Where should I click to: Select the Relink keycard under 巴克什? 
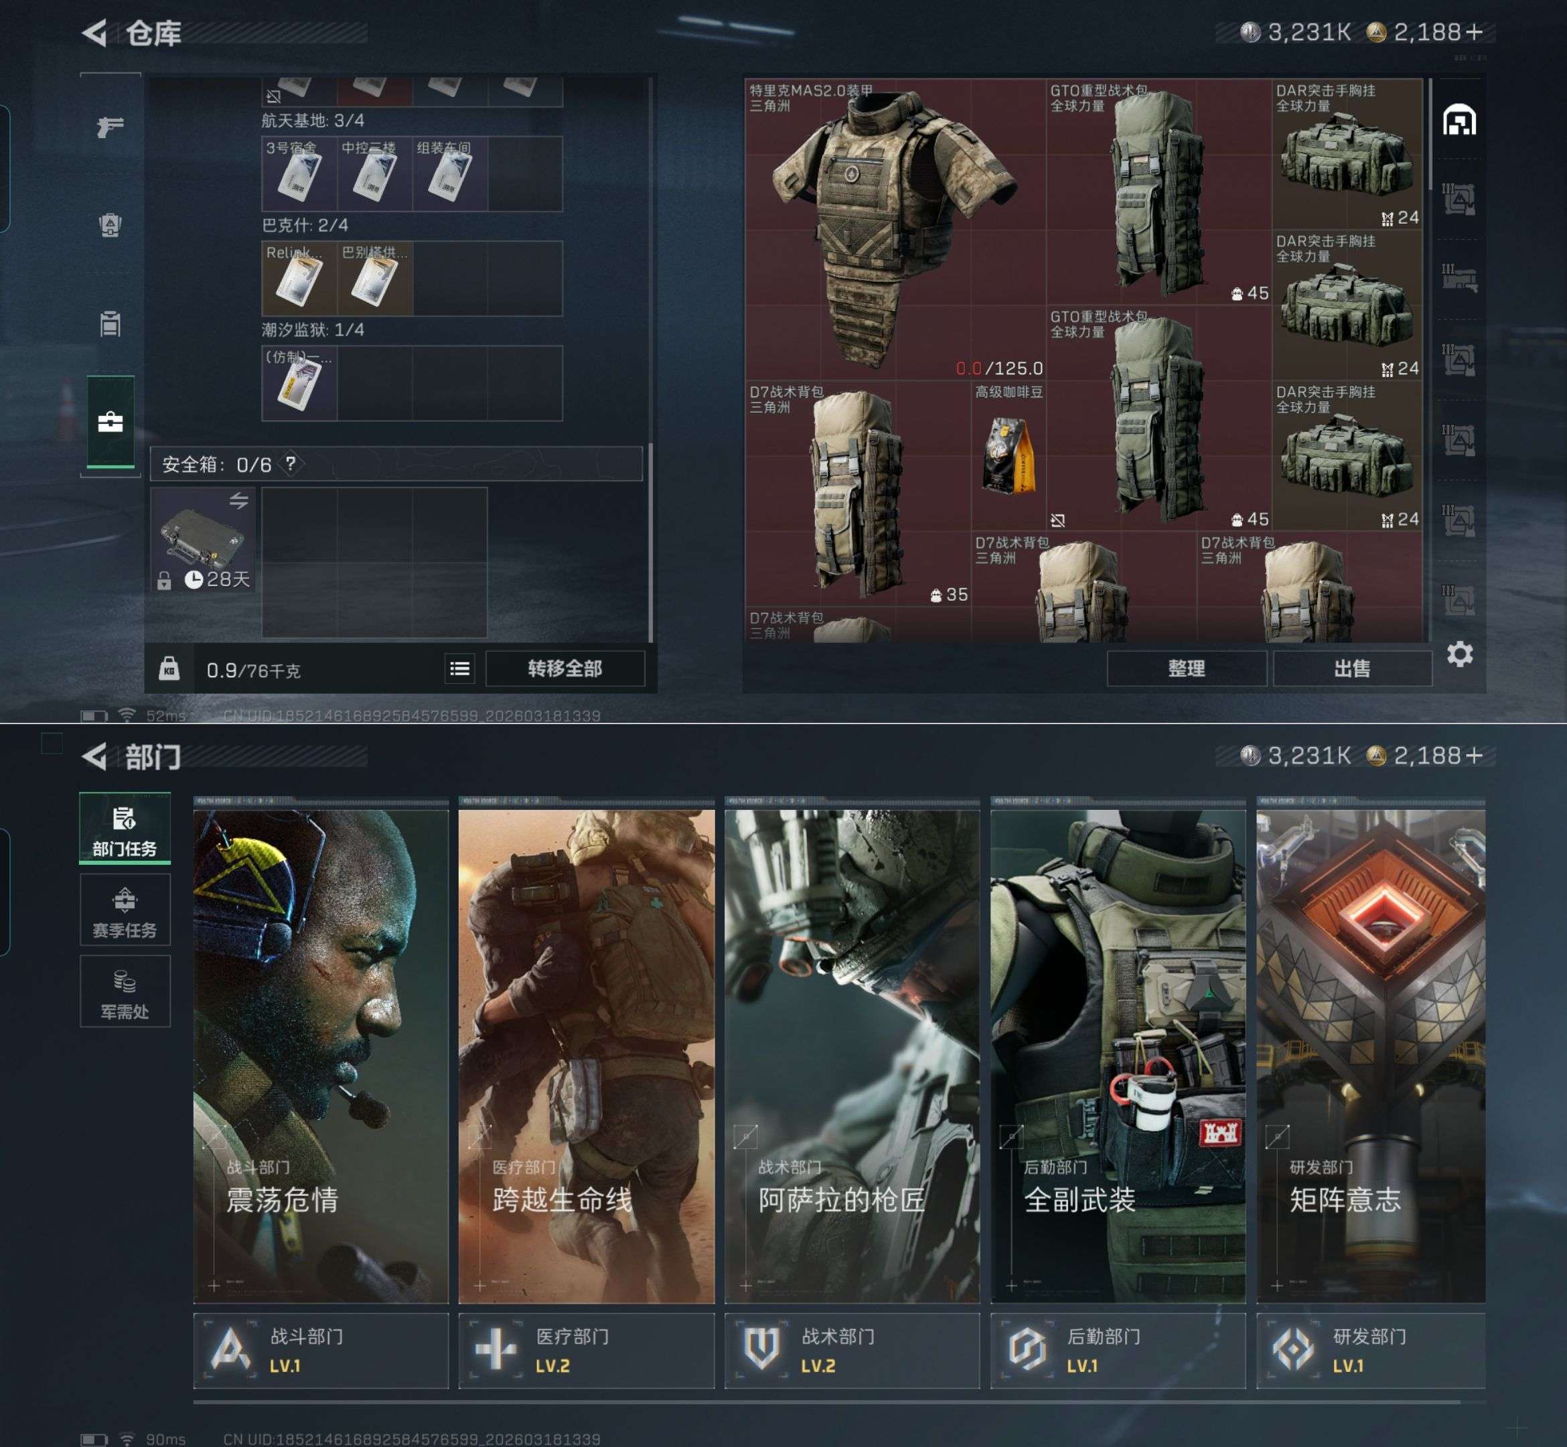tap(299, 278)
